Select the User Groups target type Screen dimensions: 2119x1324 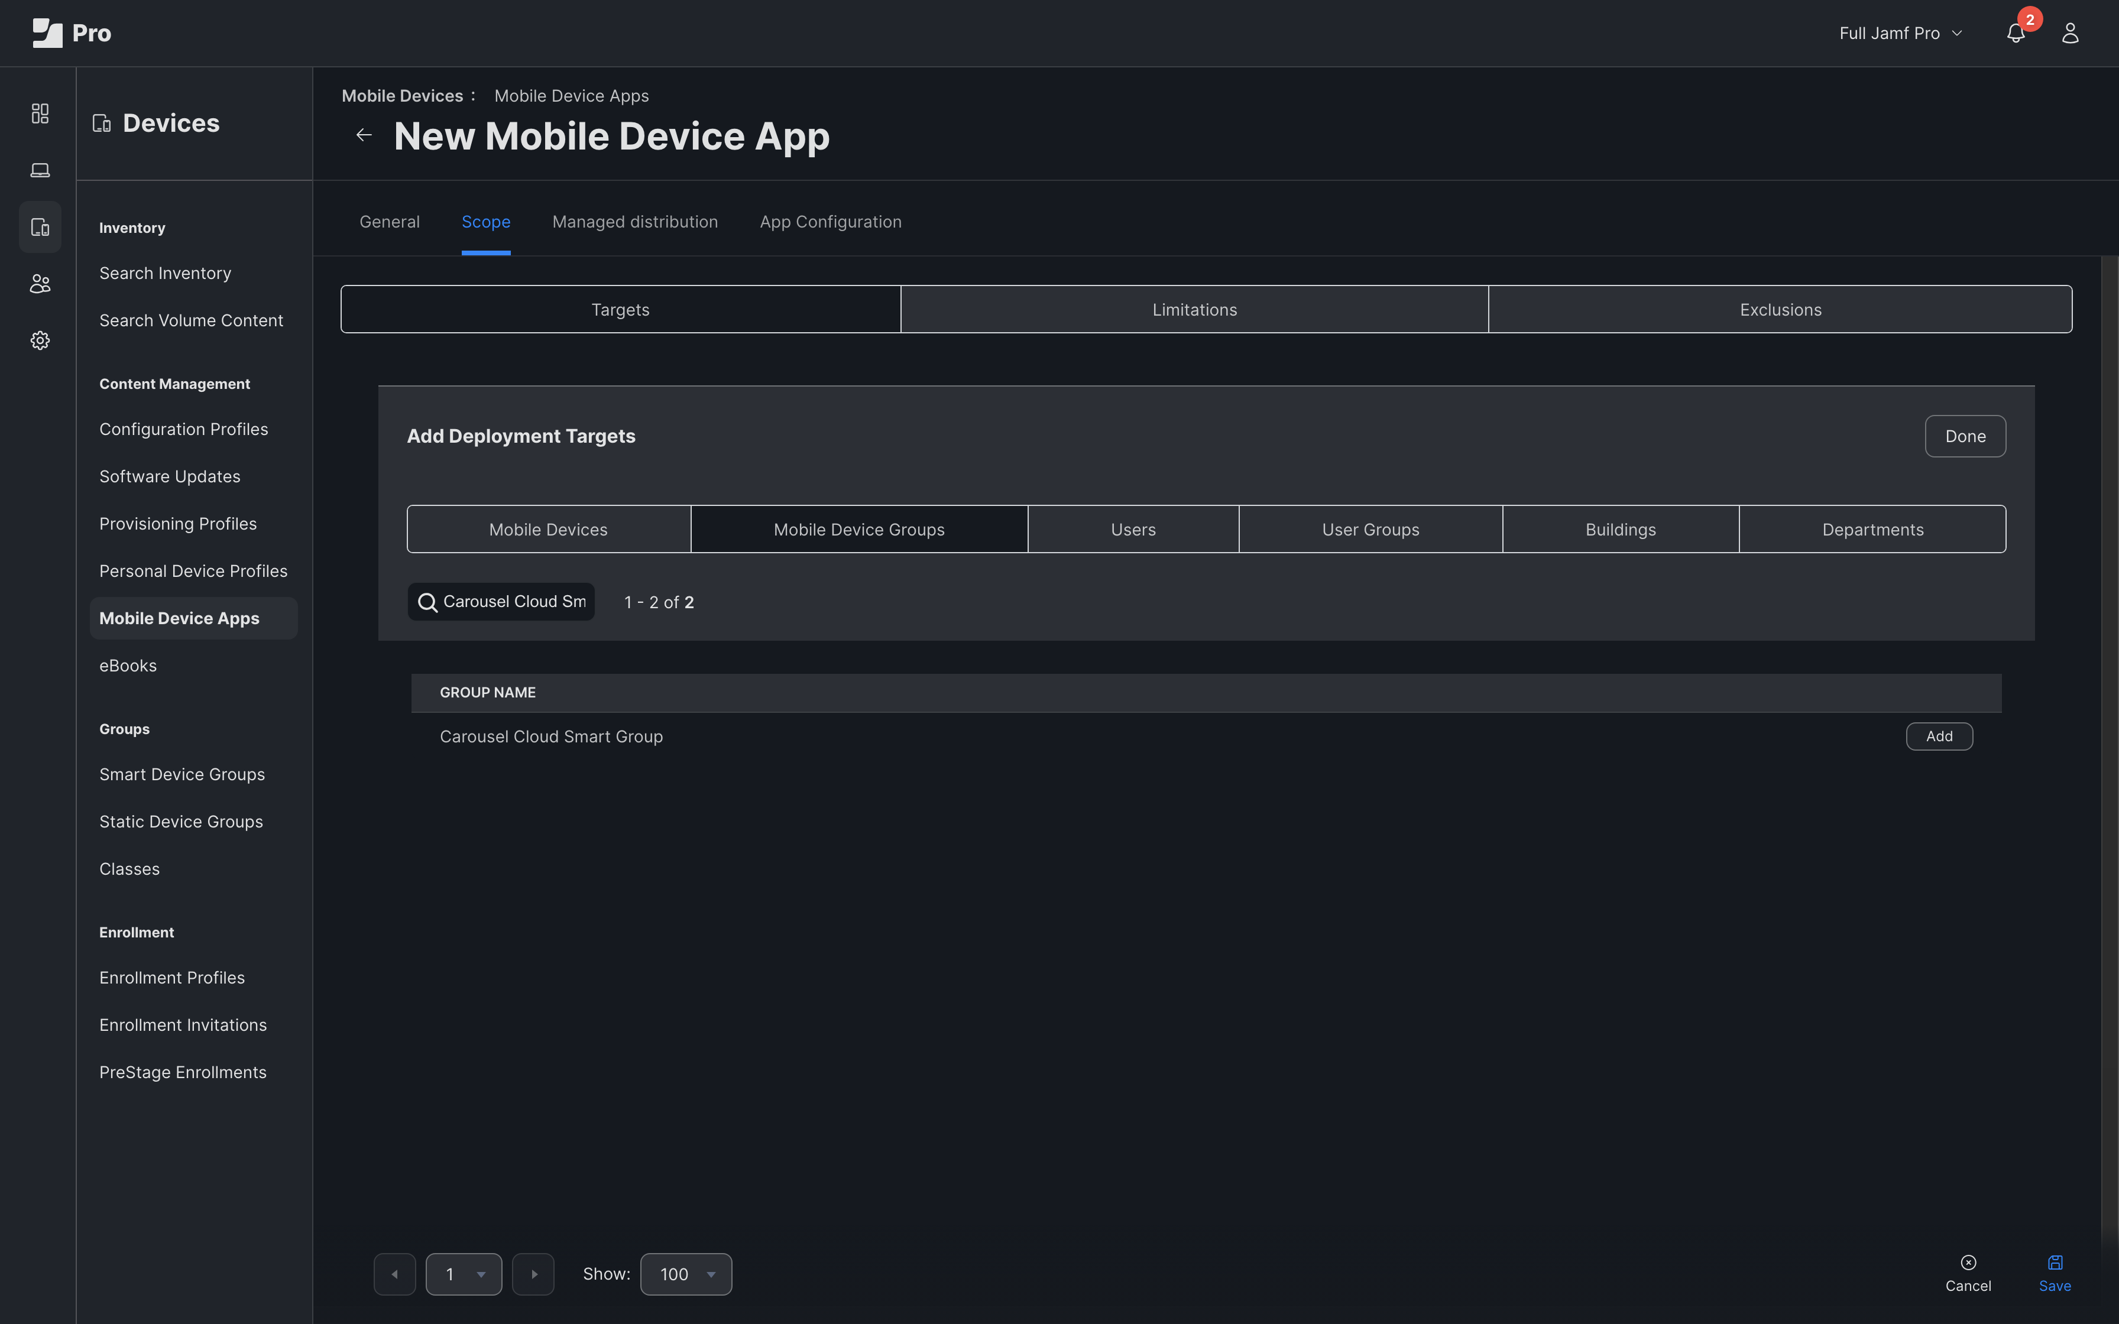(1370, 529)
